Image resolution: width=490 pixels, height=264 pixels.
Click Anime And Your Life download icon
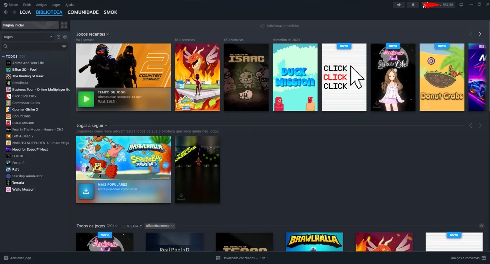pos(377,105)
